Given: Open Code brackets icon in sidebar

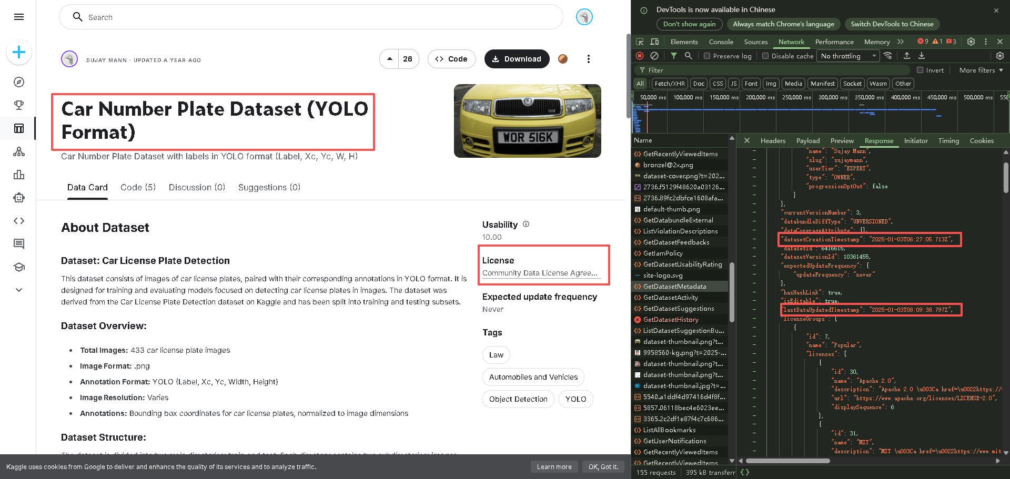Looking at the screenshot, I should click(19, 221).
